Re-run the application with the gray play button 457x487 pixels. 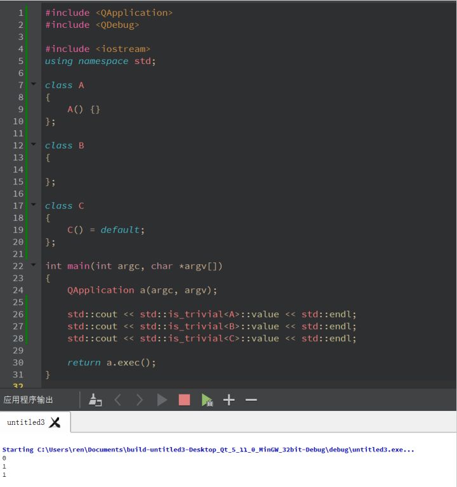click(x=162, y=399)
